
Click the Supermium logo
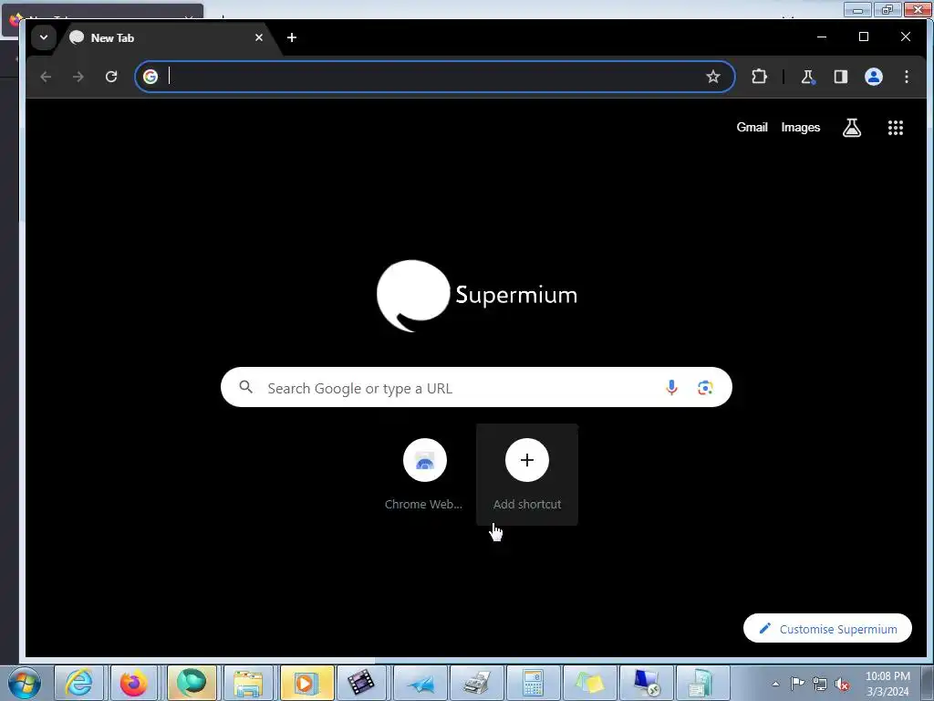pyautogui.click(x=476, y=296)
